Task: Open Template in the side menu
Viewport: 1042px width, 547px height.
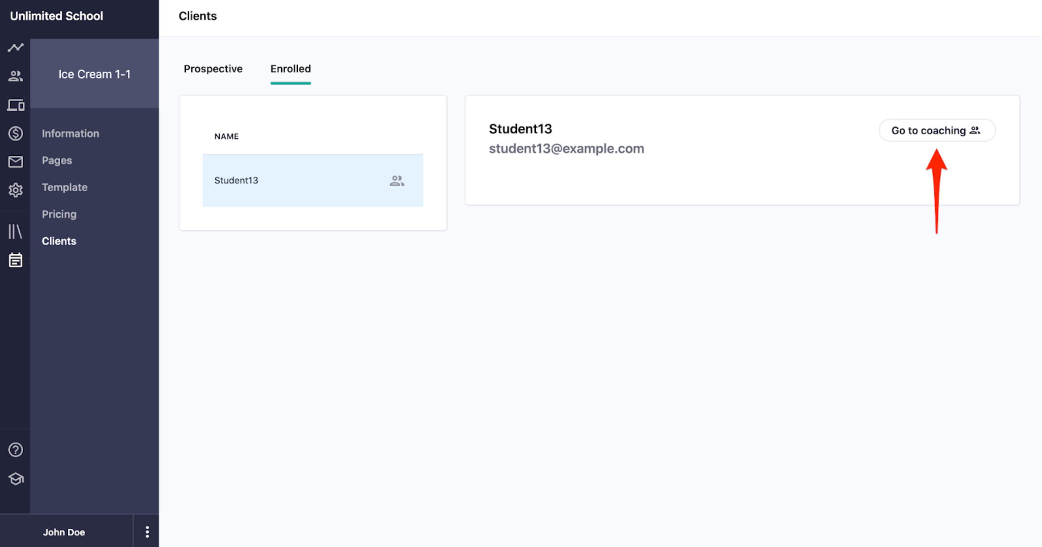Action: [x=65, y=187]
